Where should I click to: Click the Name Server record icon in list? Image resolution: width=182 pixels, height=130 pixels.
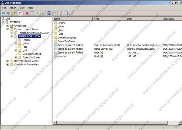tap(56, 49)
